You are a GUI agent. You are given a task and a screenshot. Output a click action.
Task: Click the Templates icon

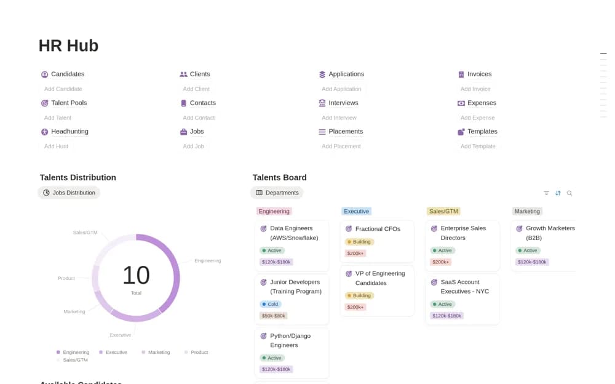pos(461,132)
